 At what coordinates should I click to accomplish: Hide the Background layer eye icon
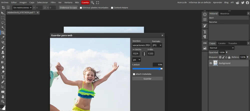[210, 63]
